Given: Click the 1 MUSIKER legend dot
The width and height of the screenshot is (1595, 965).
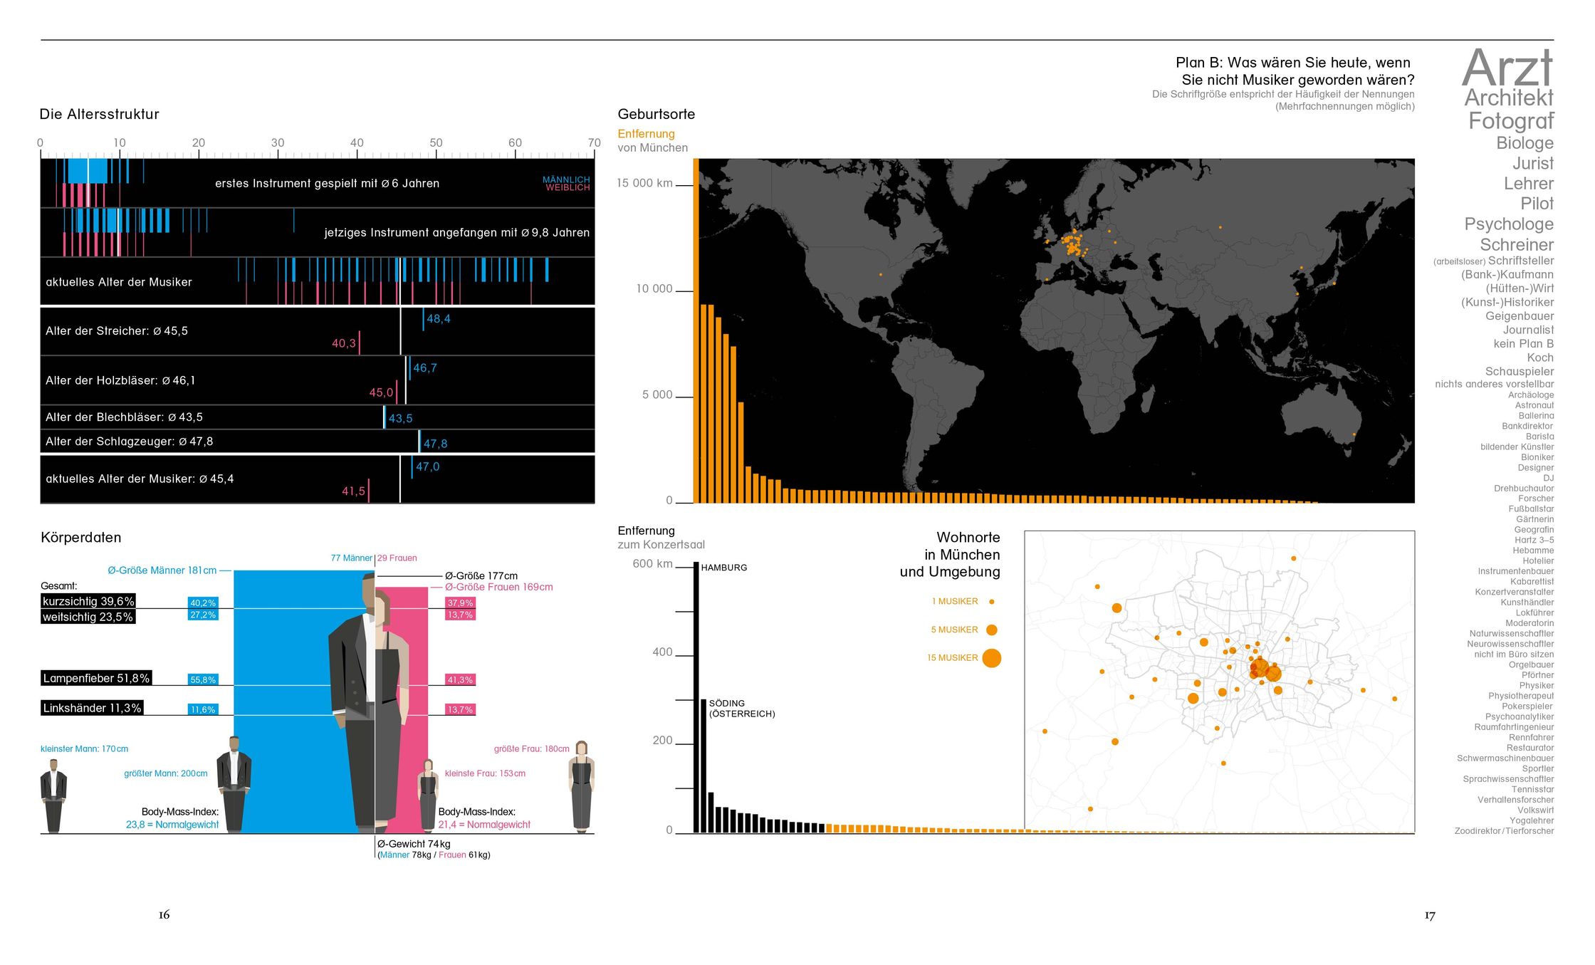Looking at the screenshot, I should pyautogui.click(x=991, y=602).
